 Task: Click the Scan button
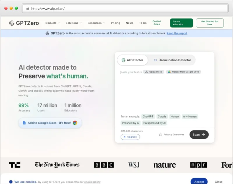tap(199, 135)
